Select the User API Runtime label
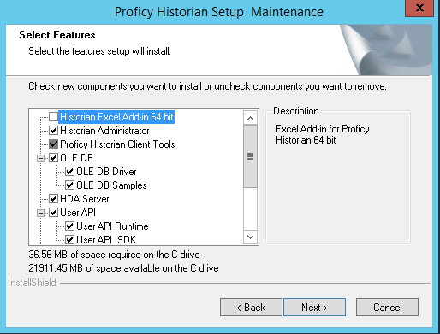 pos(112,226)
